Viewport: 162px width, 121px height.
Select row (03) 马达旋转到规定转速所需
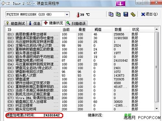coord(80,42)
